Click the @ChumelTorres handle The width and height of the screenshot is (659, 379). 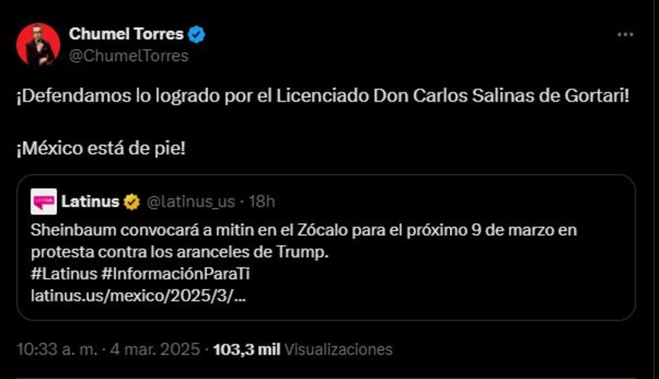coord(128,56)
